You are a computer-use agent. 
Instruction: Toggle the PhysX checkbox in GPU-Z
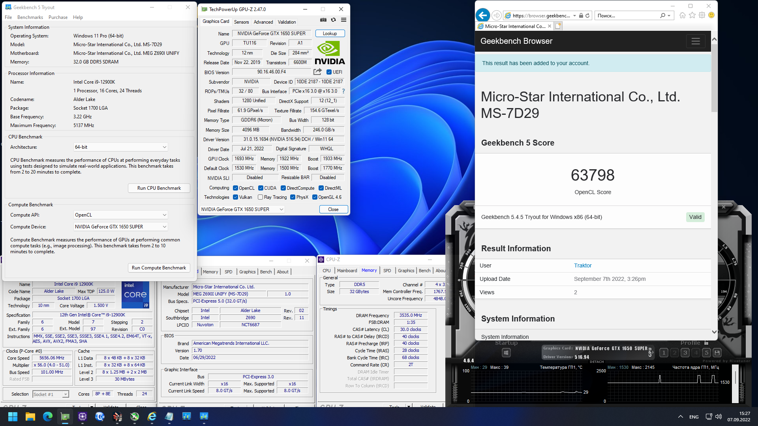[293, 197]
